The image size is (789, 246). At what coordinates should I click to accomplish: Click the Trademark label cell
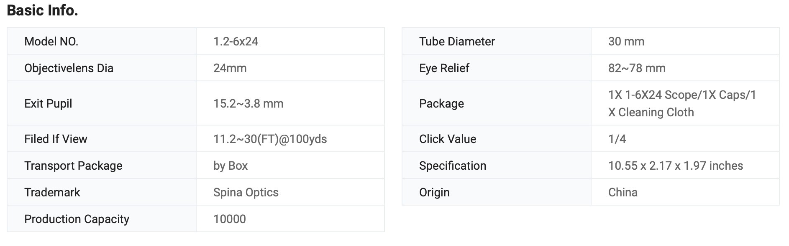102,192
